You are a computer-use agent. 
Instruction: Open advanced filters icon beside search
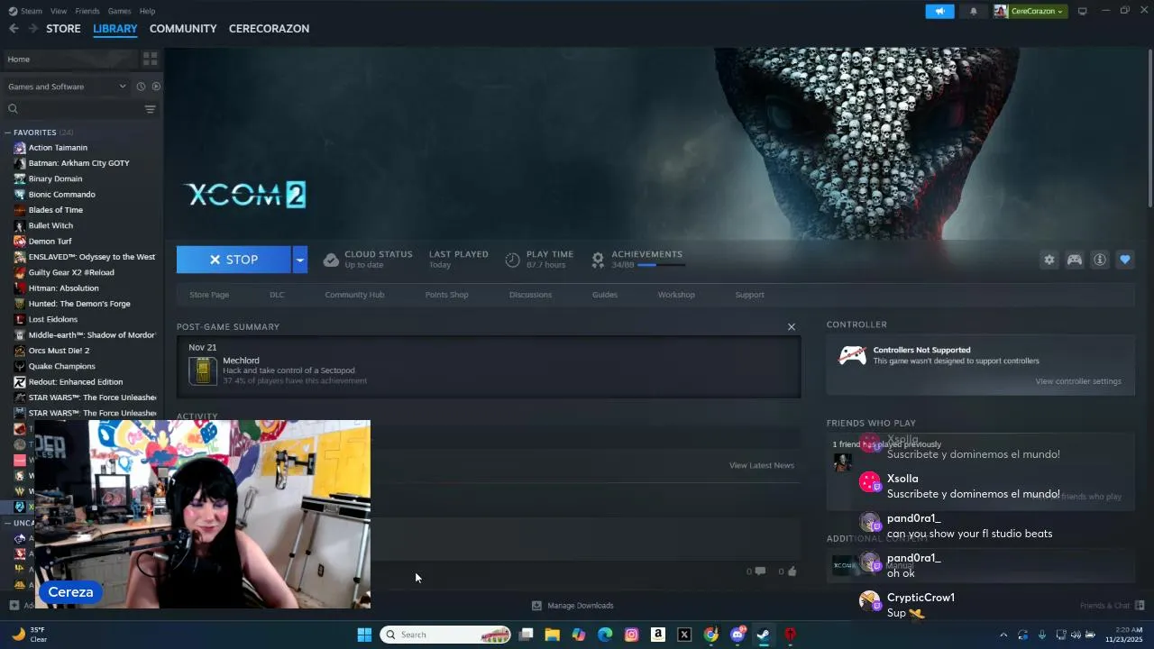pos(150,109)
